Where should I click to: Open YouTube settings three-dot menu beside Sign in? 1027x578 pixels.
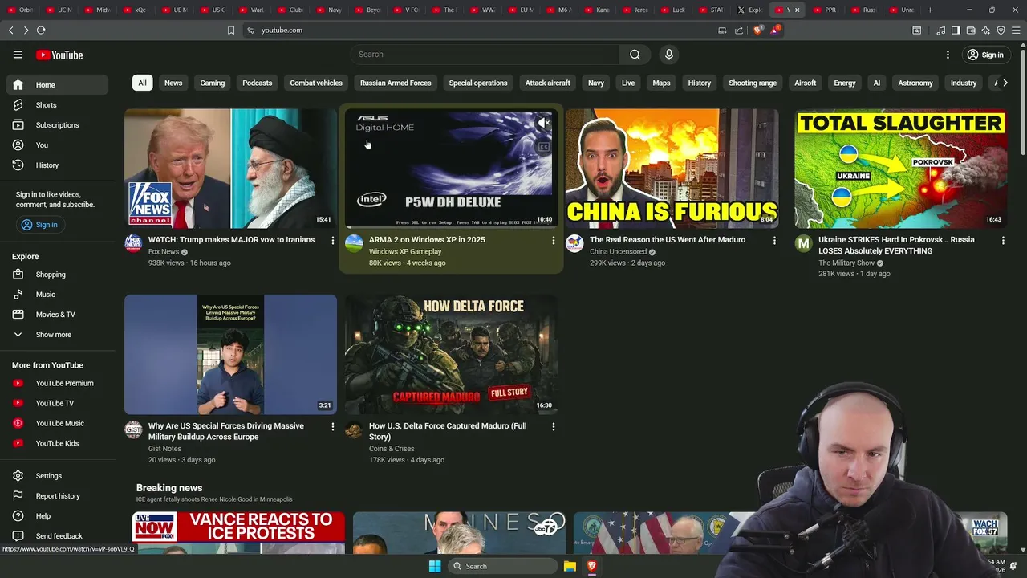click(948, 55)
